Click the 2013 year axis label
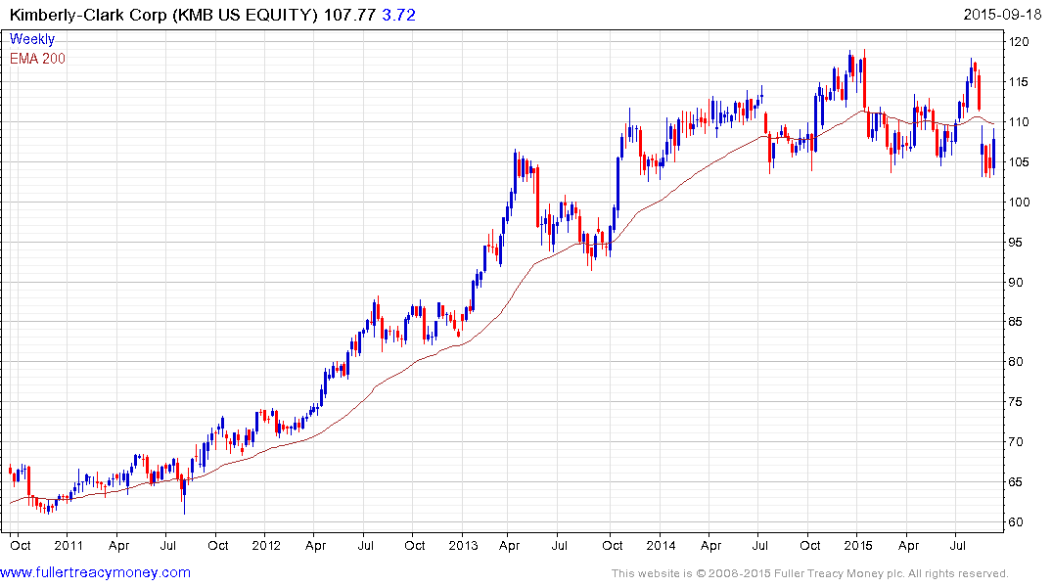The width and height of the screenshot is (1052, 587). (x=463, y=545)
